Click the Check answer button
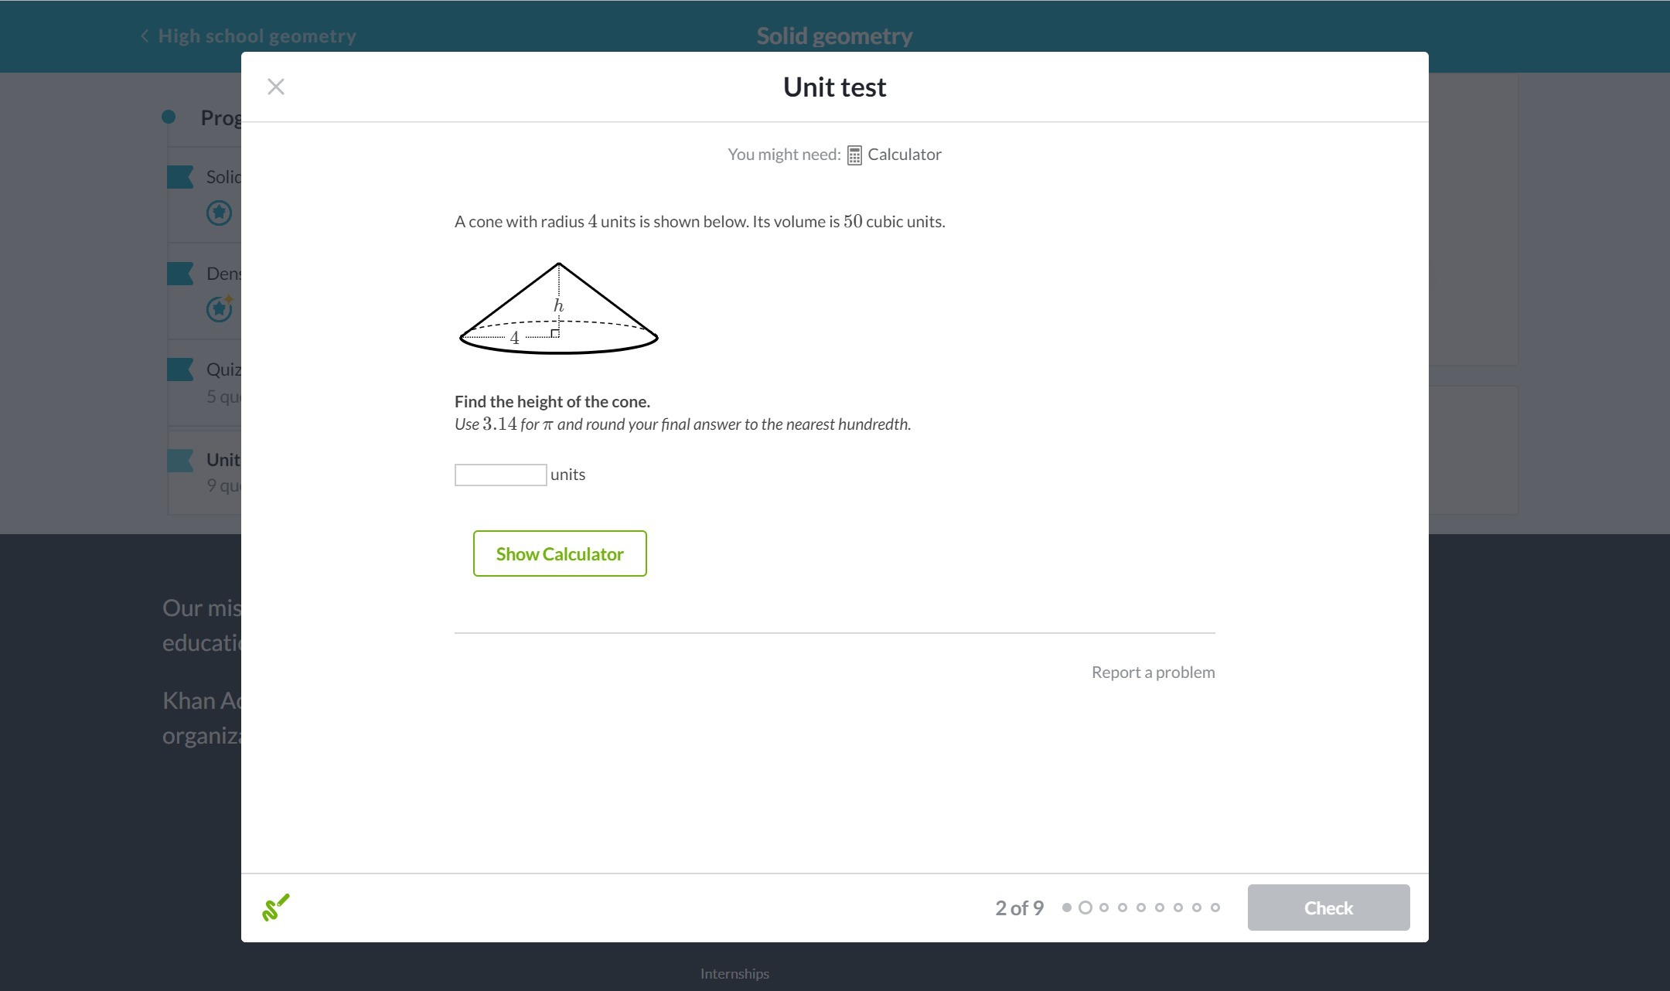Screen dimensions: 1670x991 point(1327,908)
